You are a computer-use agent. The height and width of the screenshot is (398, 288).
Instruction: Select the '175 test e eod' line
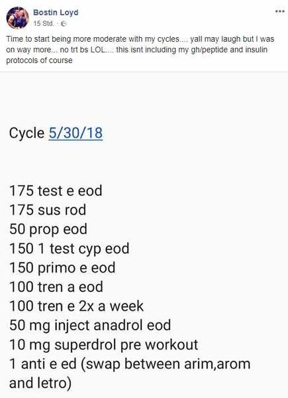(x=56, y=190)
